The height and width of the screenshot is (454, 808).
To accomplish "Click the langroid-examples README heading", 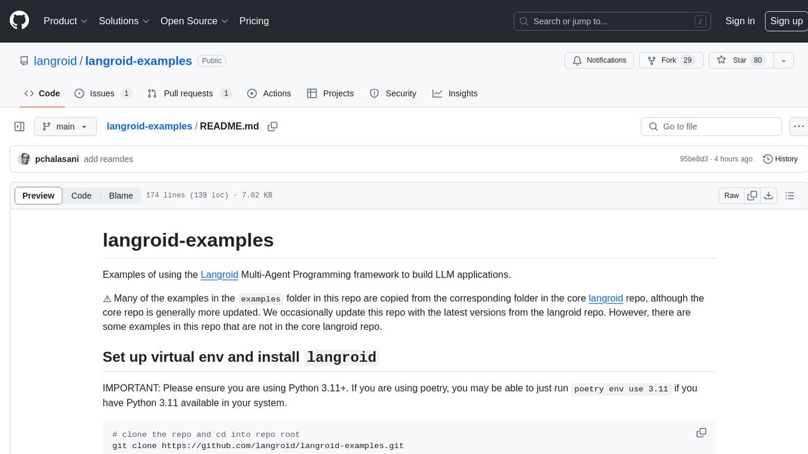I will [188, 239].
